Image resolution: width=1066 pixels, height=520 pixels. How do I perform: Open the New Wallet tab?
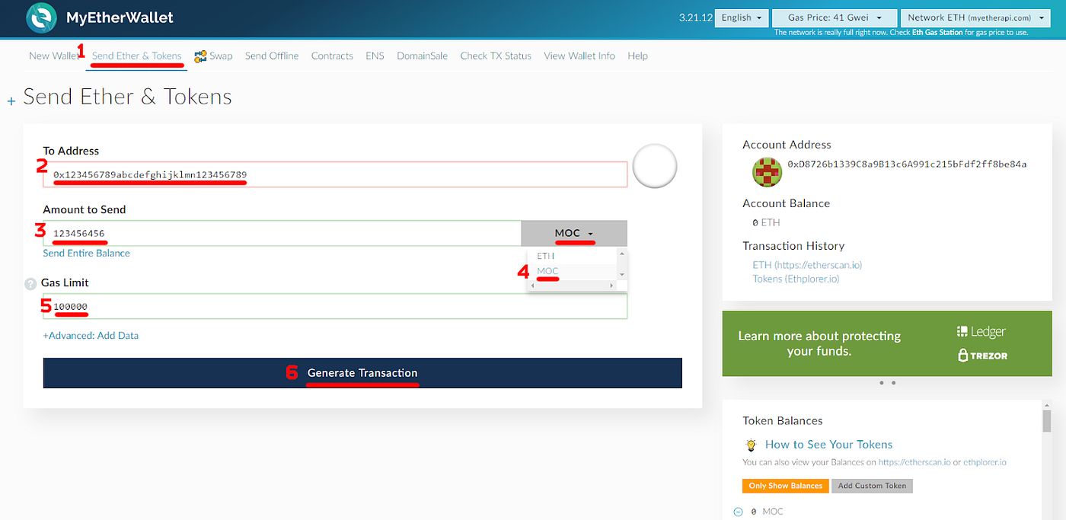tap(55, 56)
